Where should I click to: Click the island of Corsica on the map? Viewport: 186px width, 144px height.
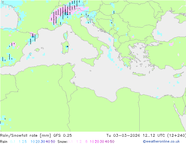[66, 35]
